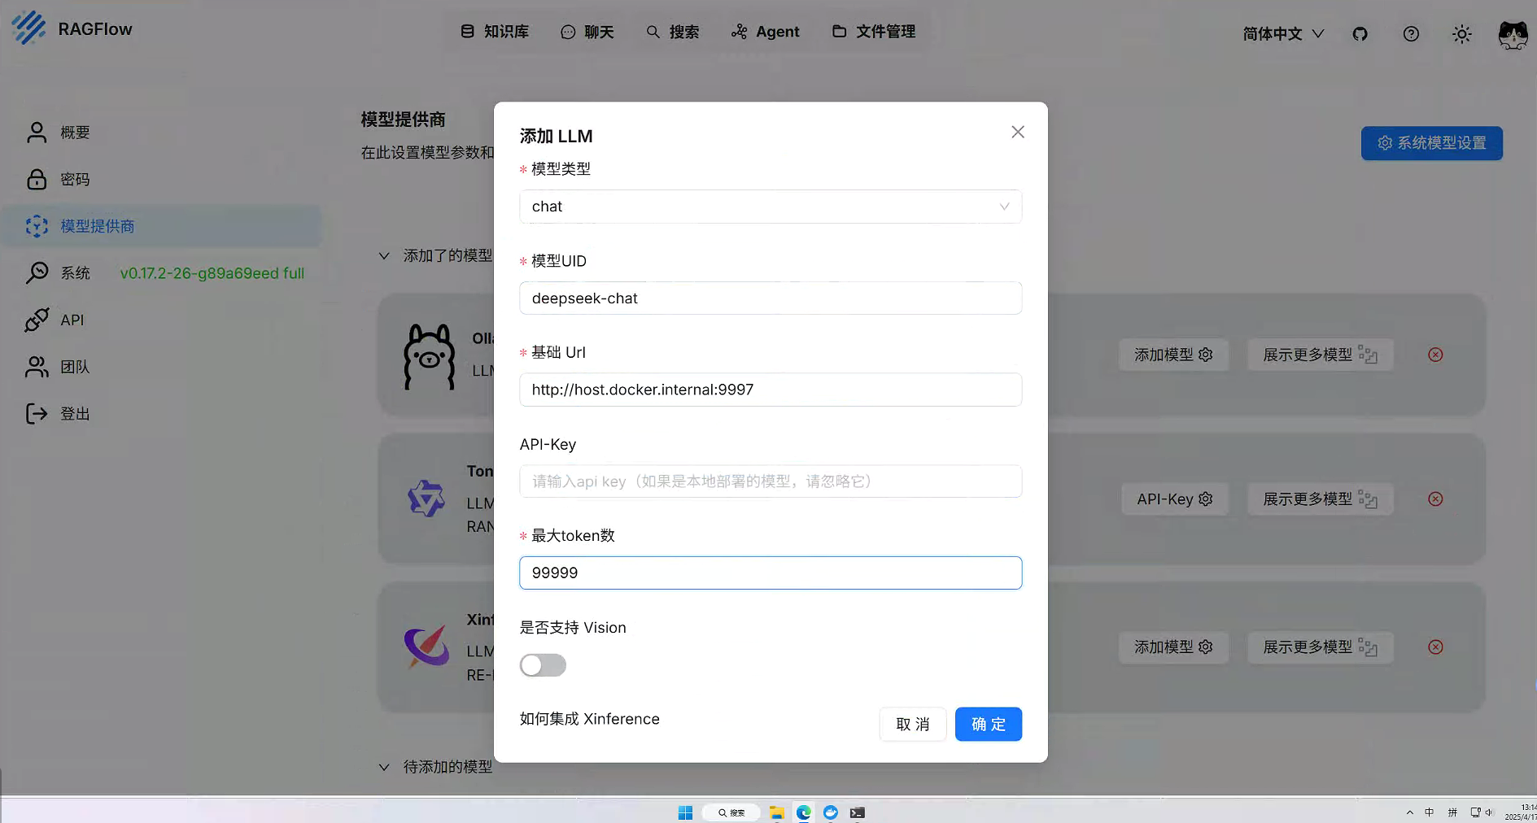The width and height of the screenshot is (1537, 823).
Task: Click the RAGFlow logo icon
Action: coord(29,28)
